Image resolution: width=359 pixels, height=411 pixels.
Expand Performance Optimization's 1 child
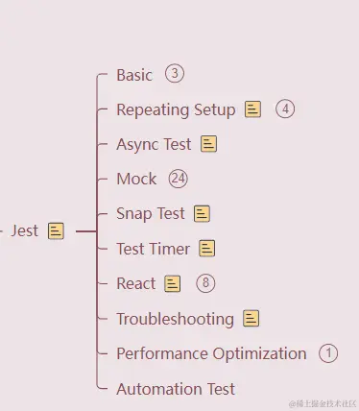click(328, 353)
